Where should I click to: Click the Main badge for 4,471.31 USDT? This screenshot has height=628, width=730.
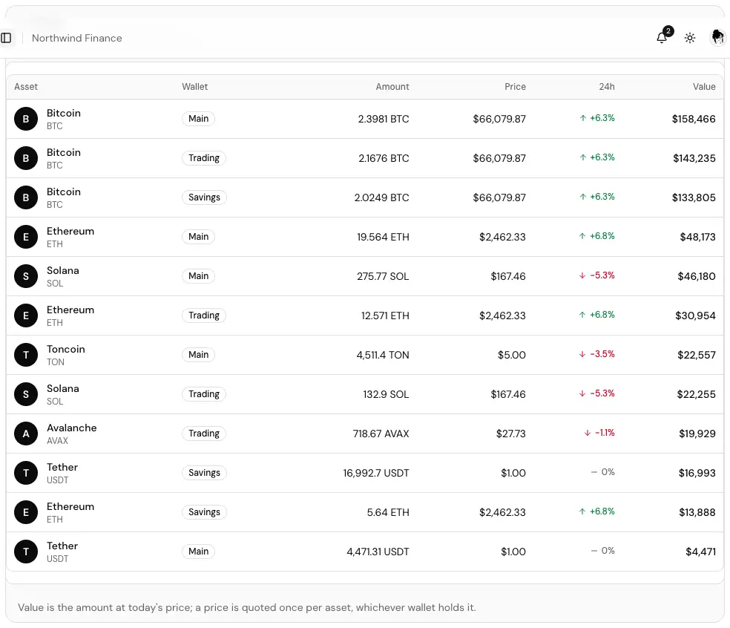coord(198,552)
